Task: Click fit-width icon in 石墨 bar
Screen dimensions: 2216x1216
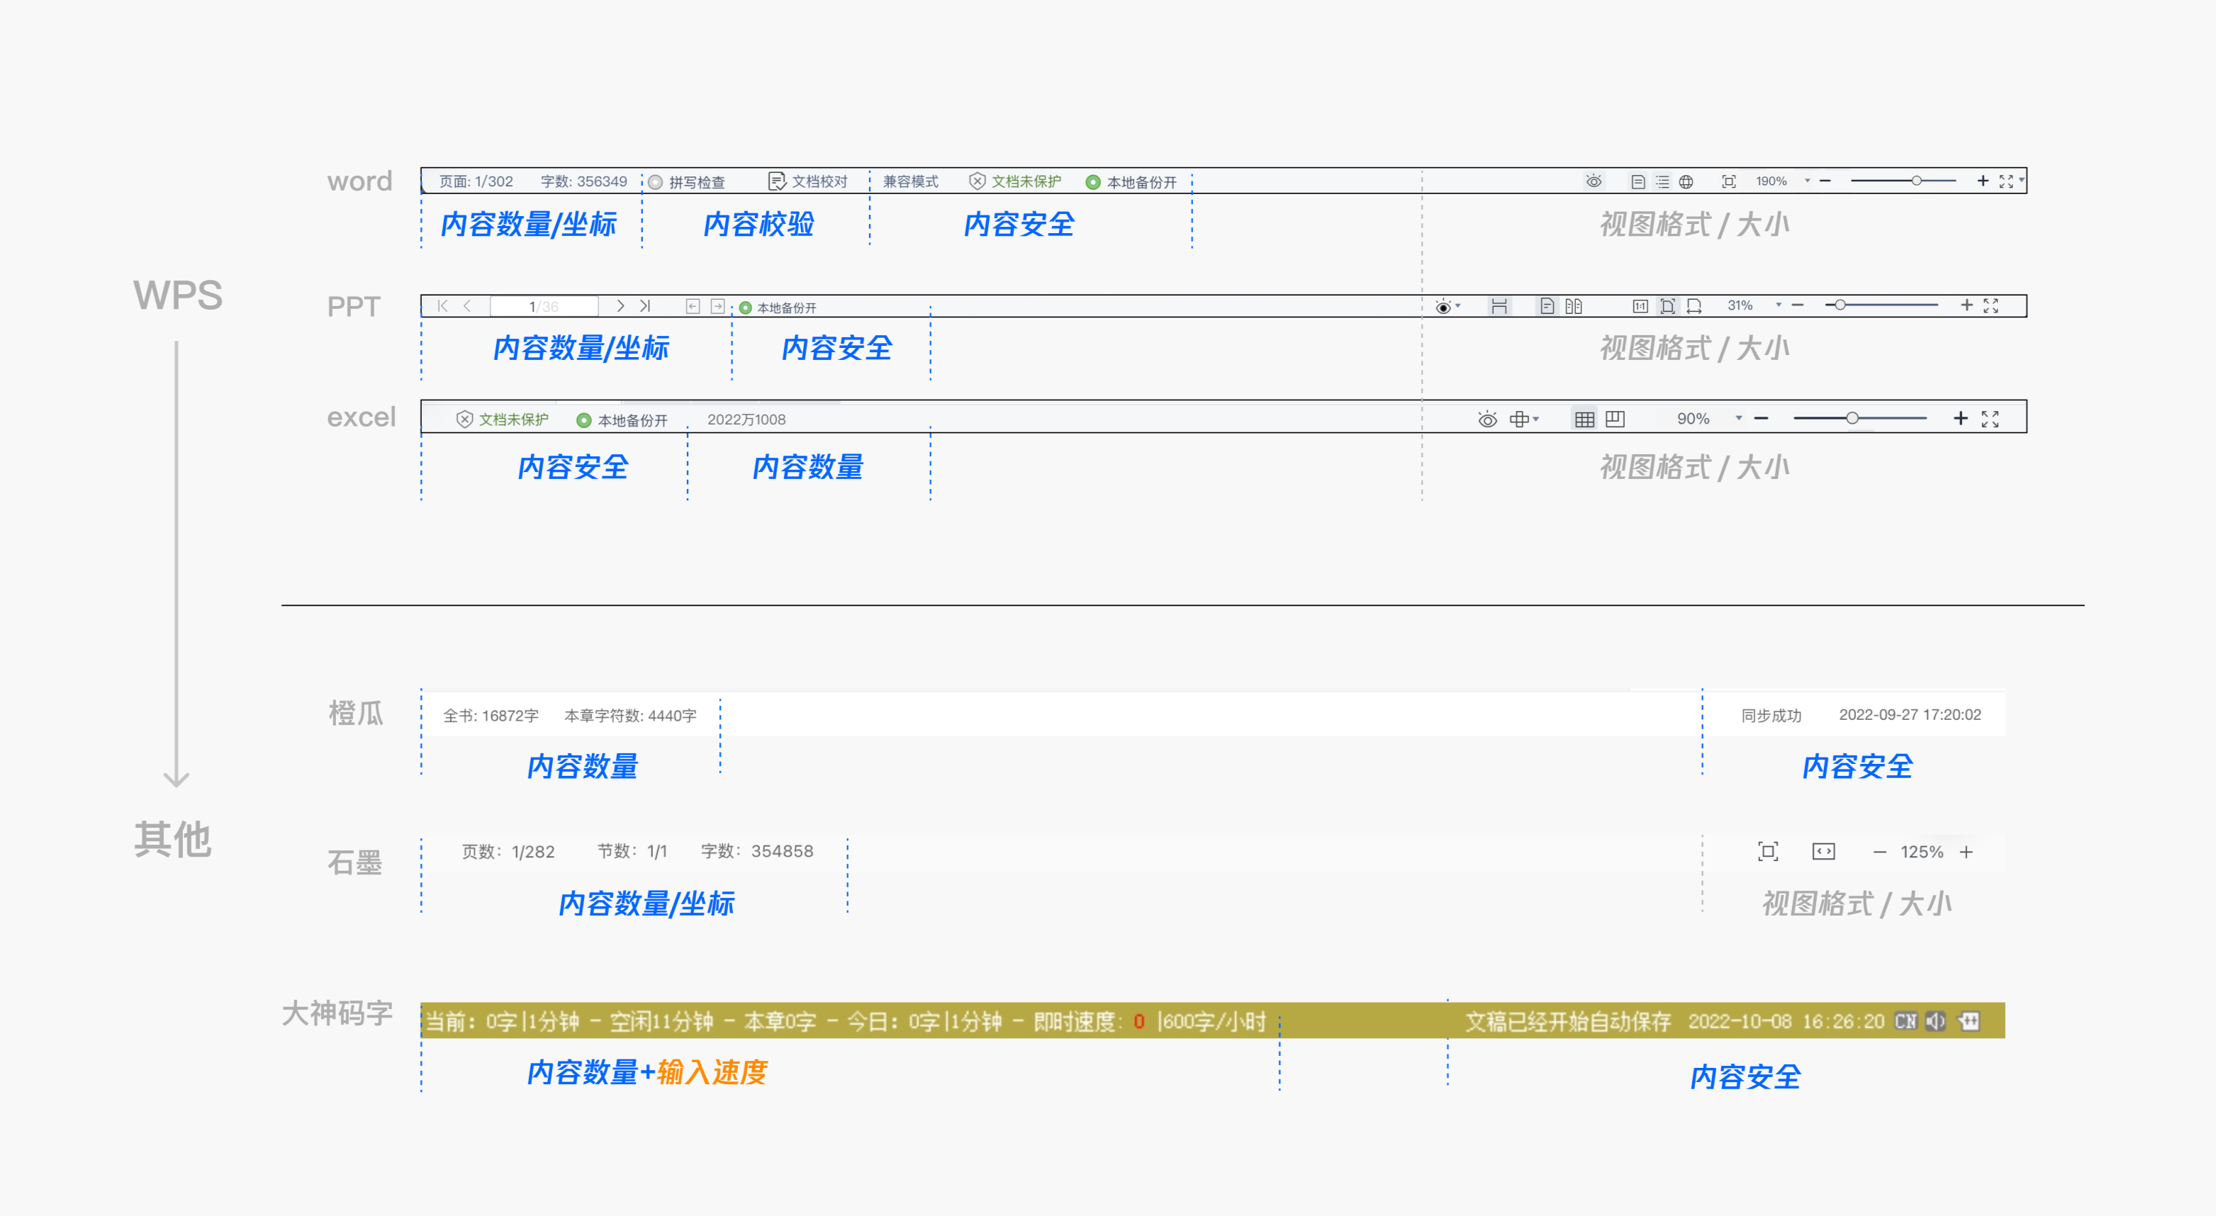Action: click(x=1823, y=851)
